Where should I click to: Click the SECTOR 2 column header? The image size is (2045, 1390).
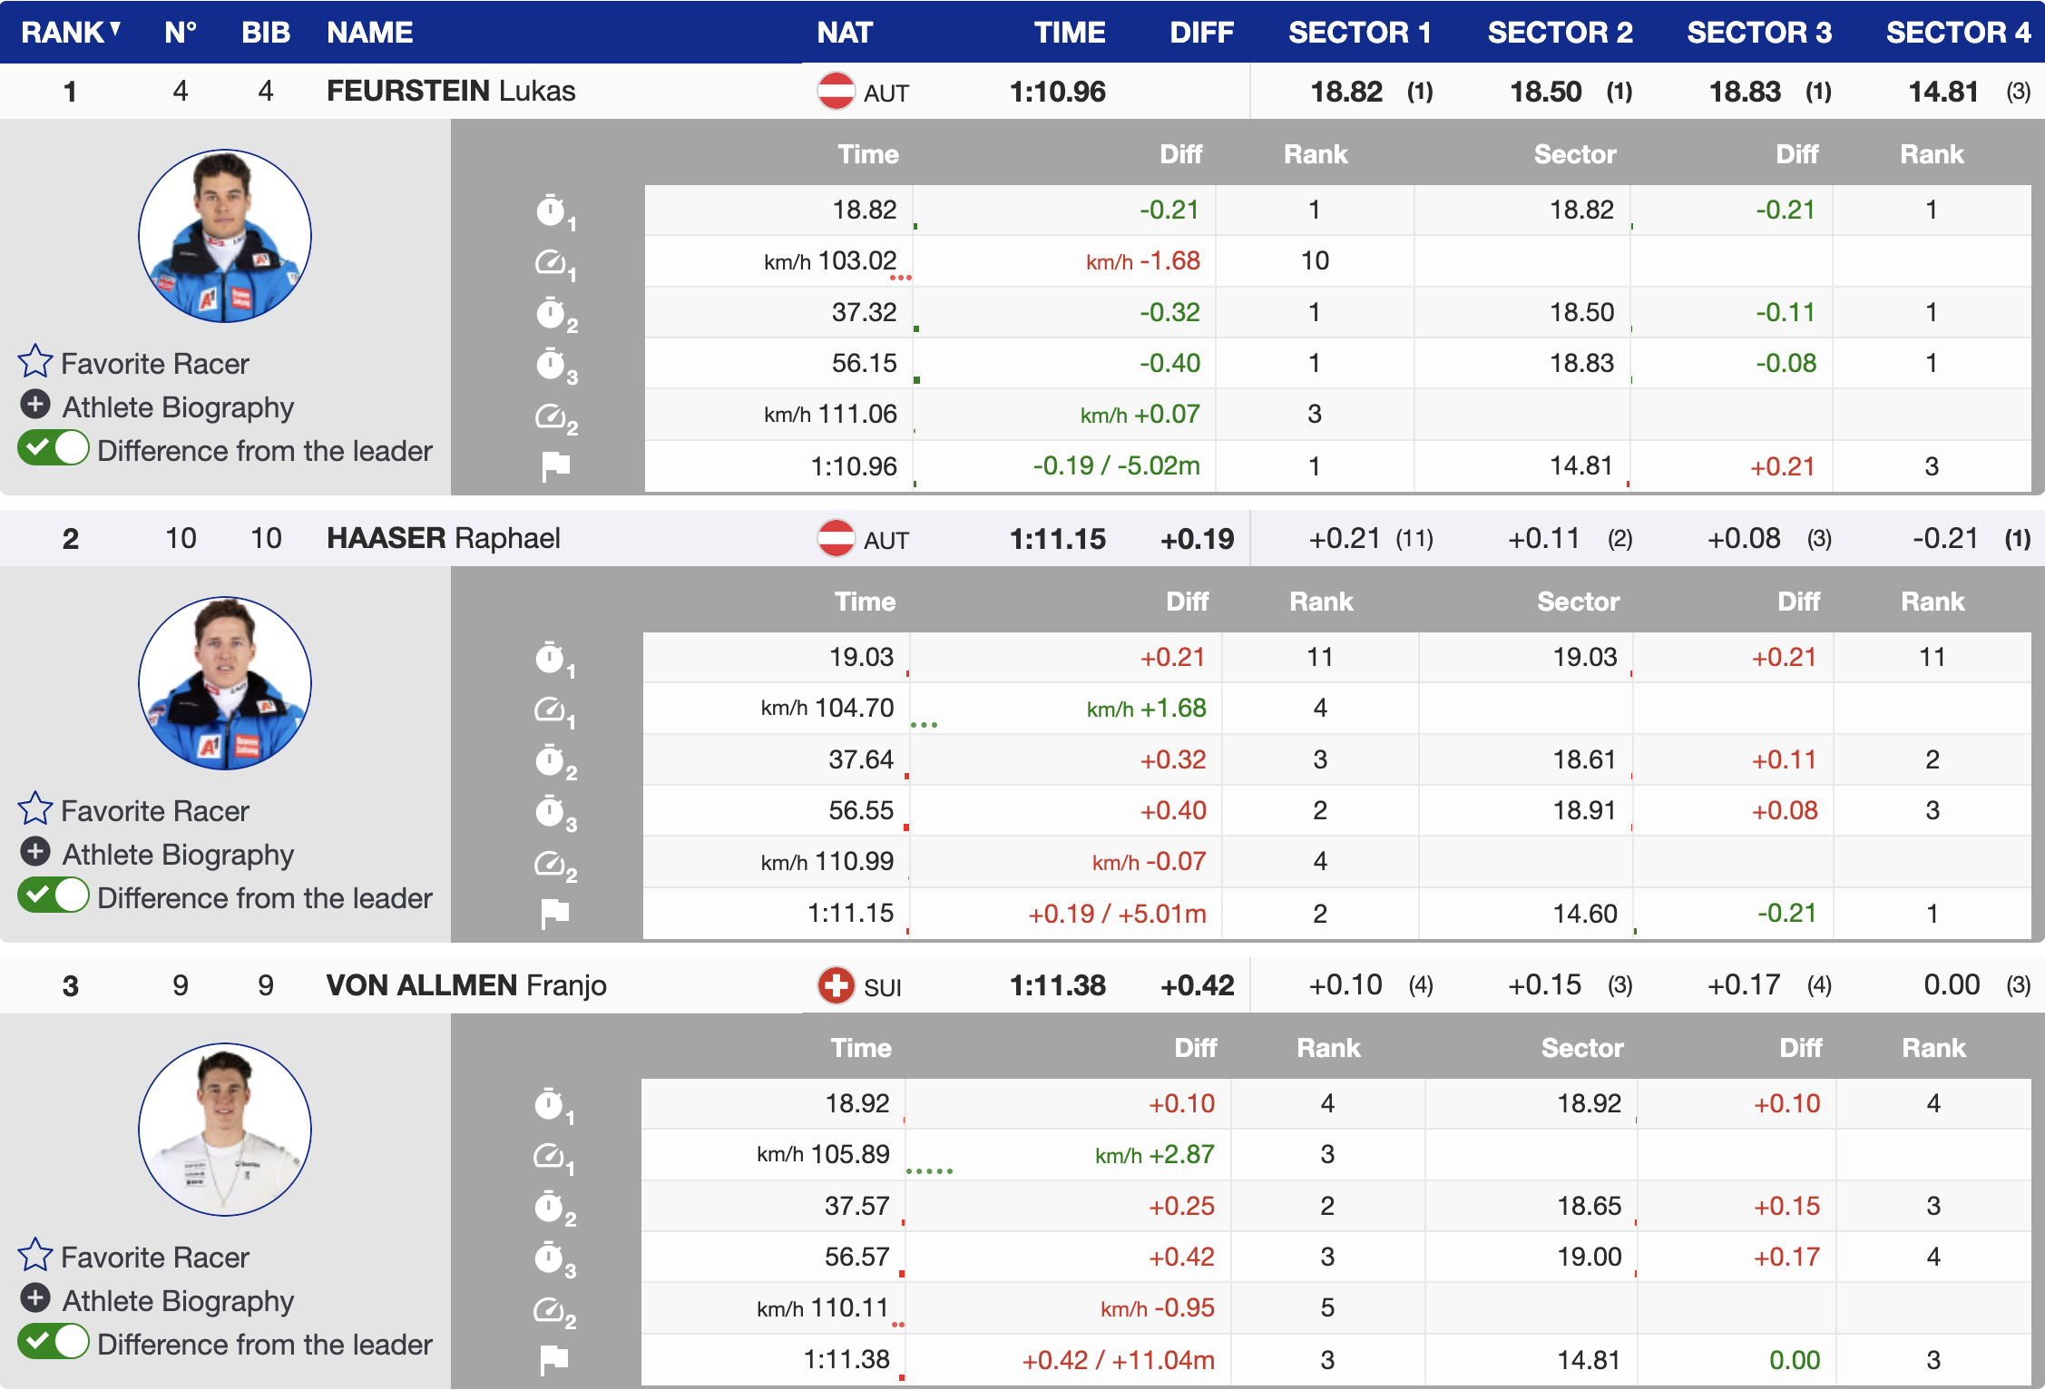coord(1559,33)
